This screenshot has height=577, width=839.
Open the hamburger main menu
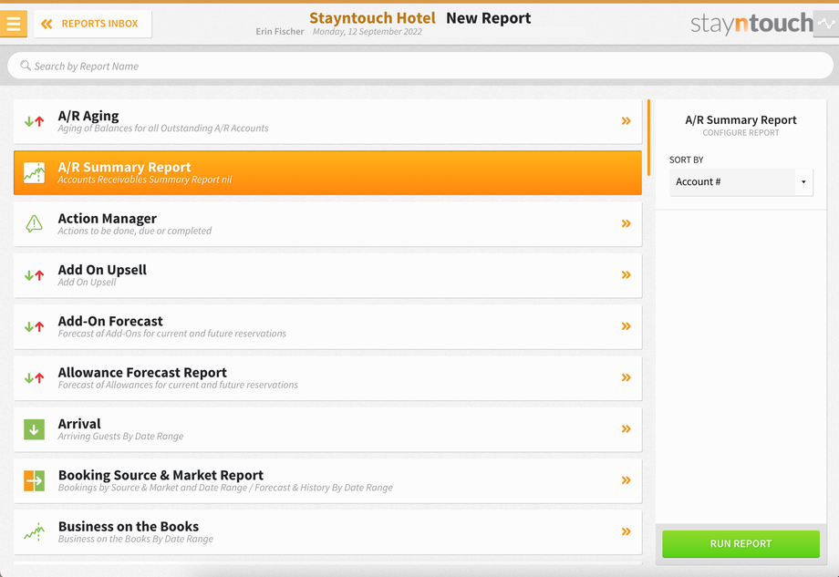[14, 24]
